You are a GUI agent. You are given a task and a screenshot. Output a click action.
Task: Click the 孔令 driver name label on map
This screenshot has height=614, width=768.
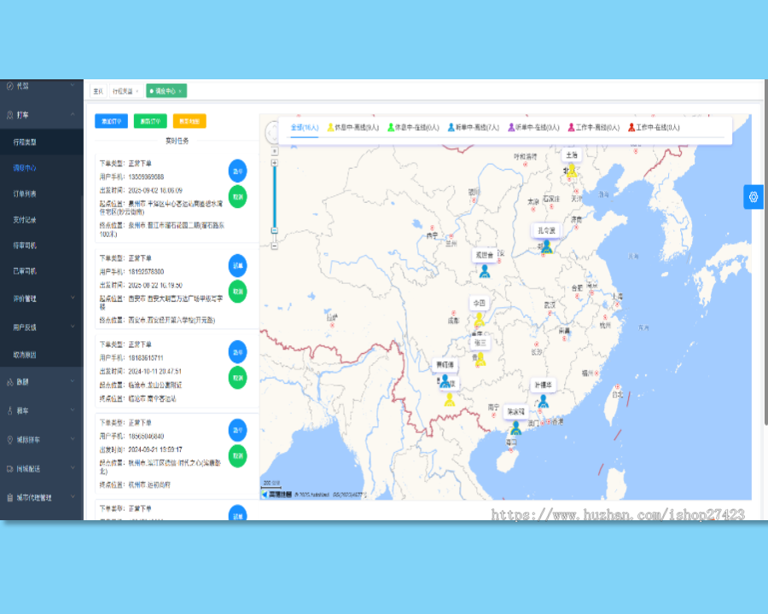pos(547,230)
